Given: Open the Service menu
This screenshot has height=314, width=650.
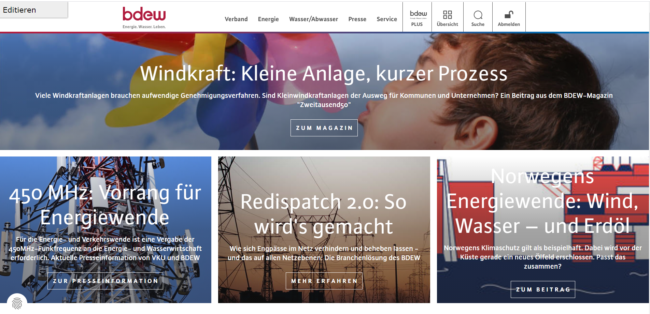Looking at the screenshot, I should [387, 19].
